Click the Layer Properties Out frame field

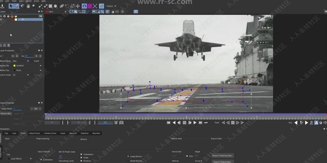(x=29, y=56)
